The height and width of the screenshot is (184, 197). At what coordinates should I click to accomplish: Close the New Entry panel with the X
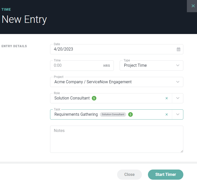click(193, 6)
